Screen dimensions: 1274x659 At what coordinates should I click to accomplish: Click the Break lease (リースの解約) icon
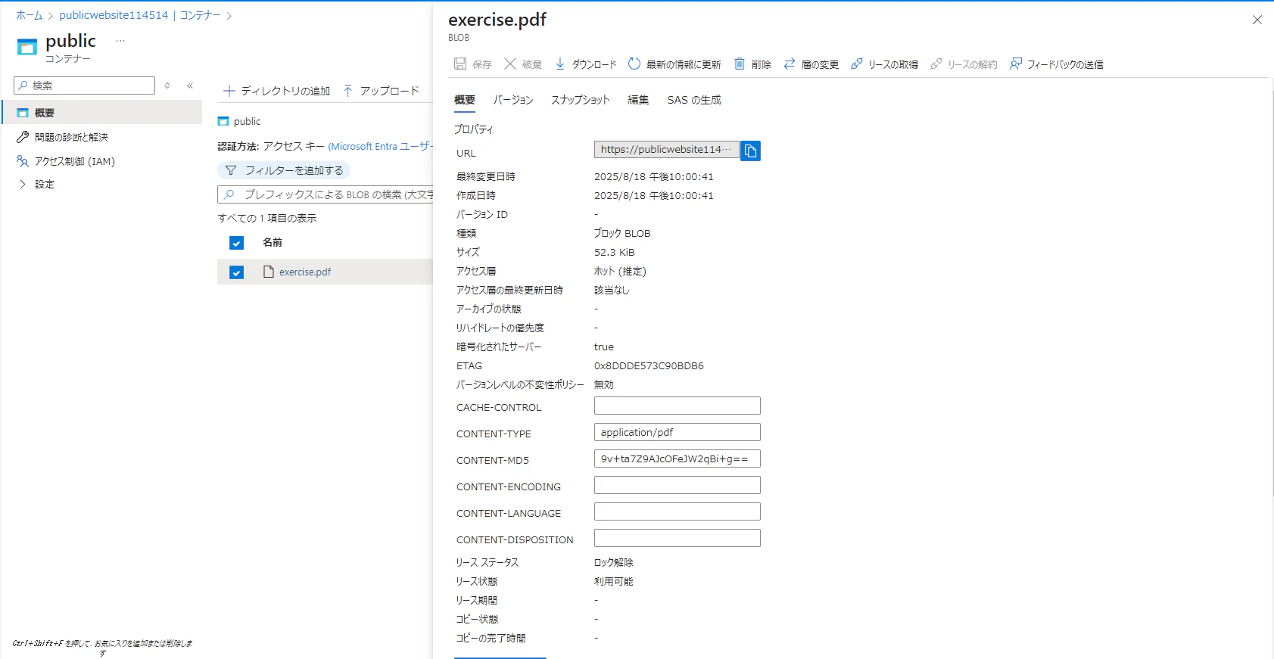[x=936, y=64]
